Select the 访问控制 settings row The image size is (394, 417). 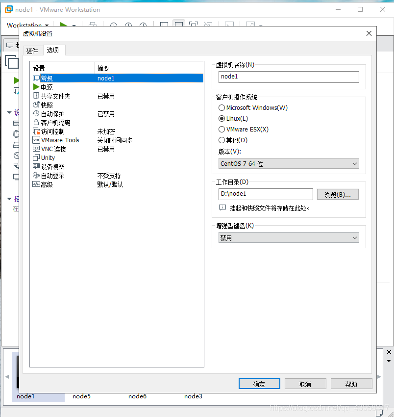click(118, 131)
